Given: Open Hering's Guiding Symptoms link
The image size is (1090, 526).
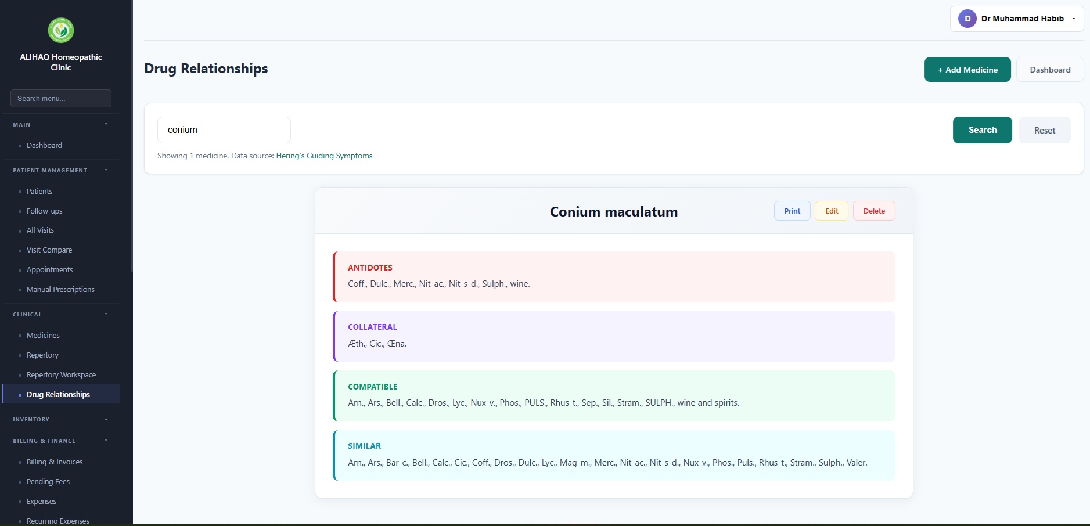Looking at the screenshot, I should click(x=324, y=156).
